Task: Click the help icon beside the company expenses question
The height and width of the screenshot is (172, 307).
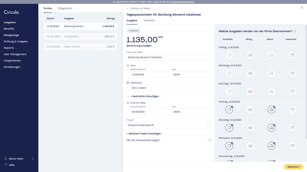Action: pos(295,31)
